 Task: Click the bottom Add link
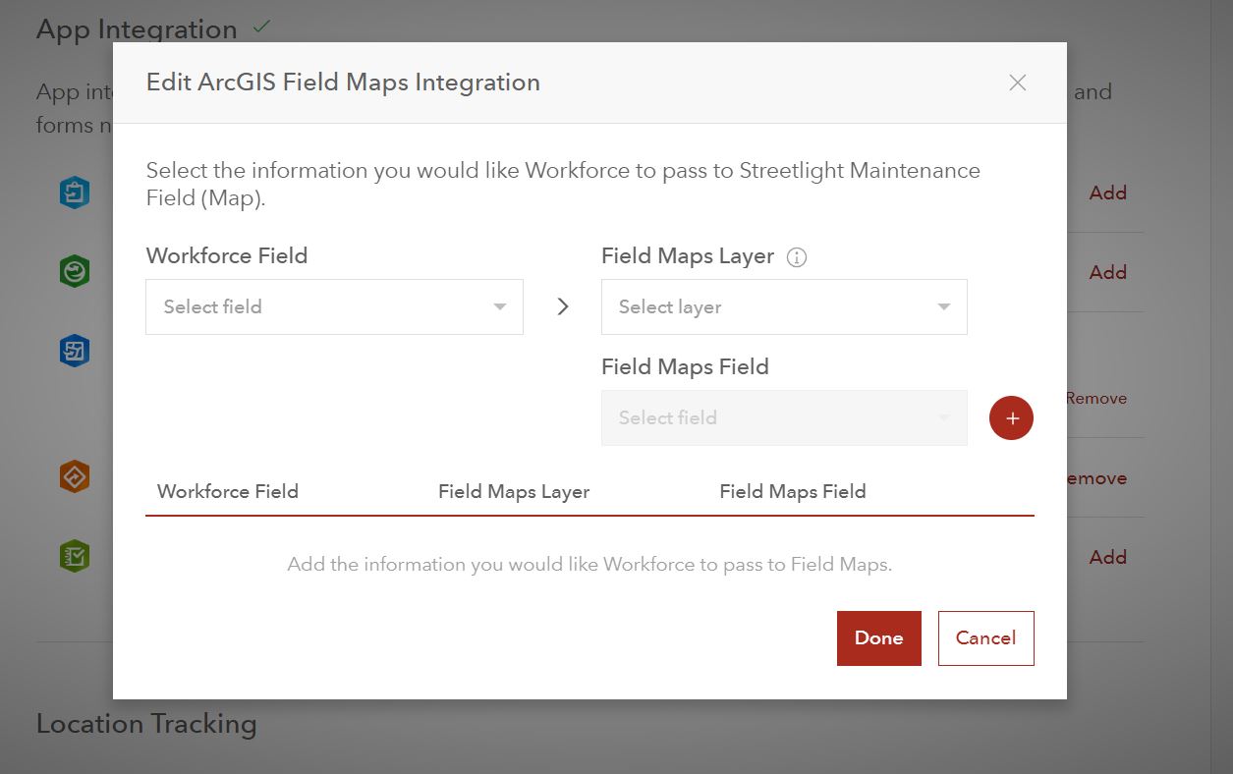coord(1107,557)
